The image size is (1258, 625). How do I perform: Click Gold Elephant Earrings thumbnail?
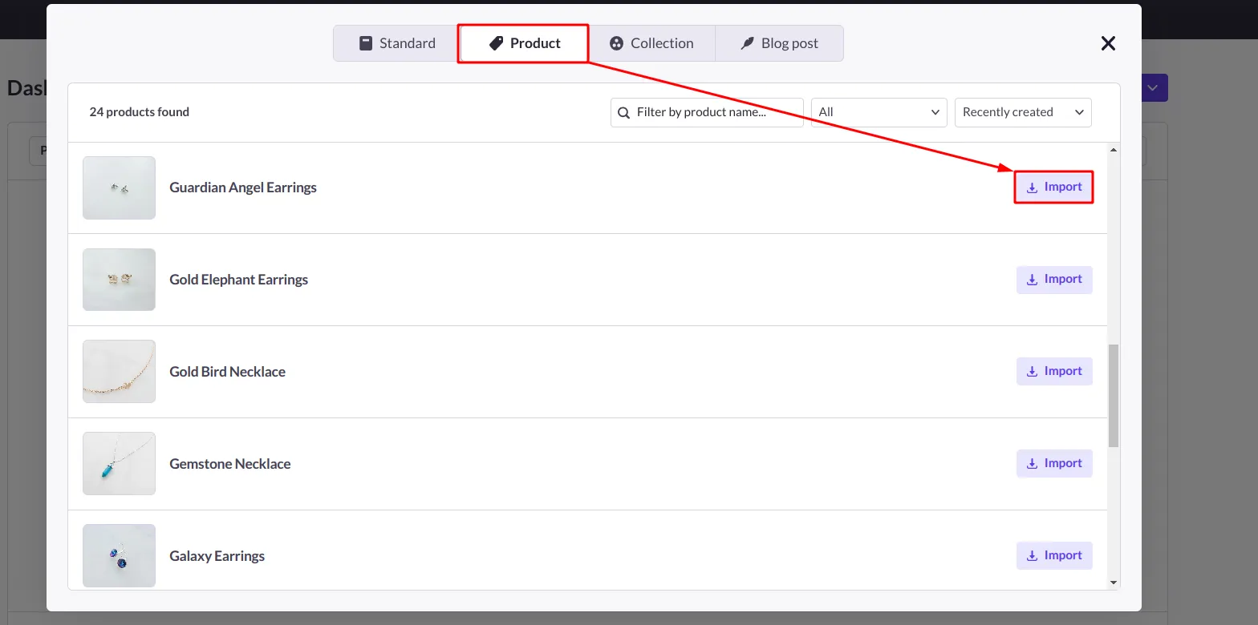pos(119,280)
